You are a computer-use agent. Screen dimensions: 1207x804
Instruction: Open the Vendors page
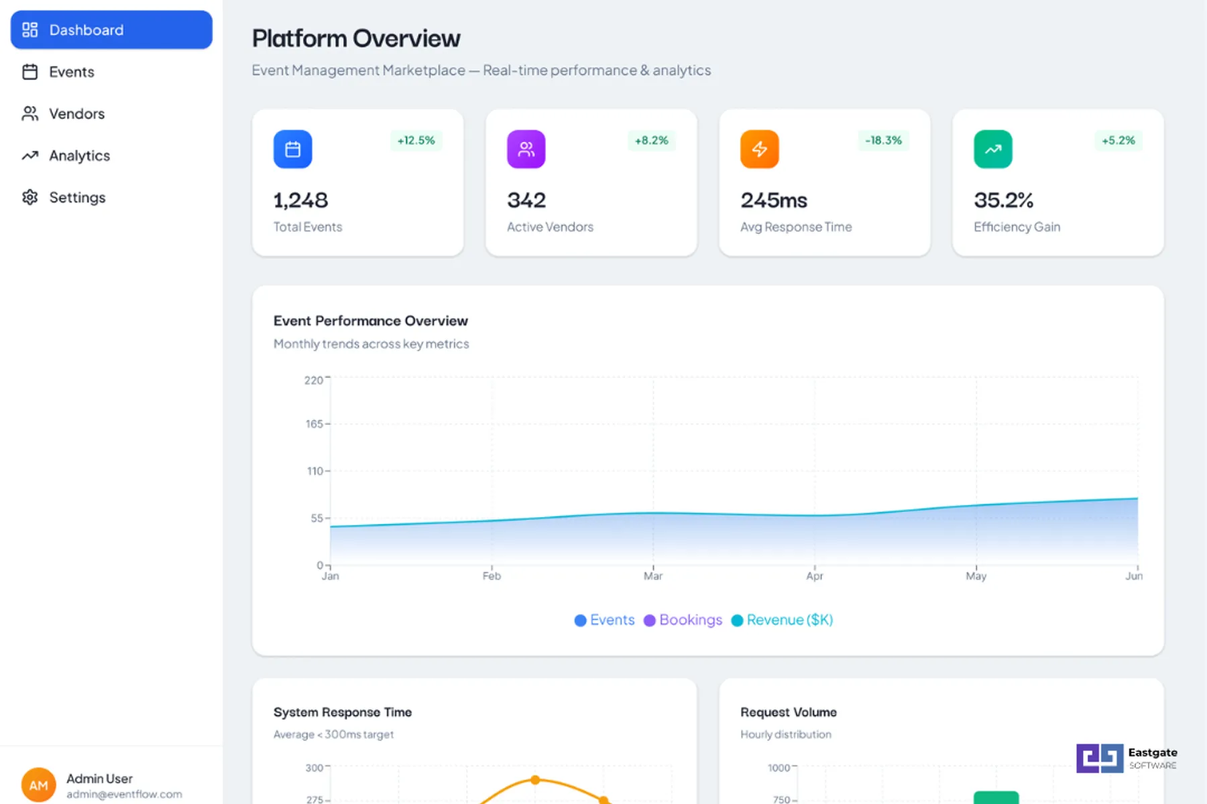[111, 114]
